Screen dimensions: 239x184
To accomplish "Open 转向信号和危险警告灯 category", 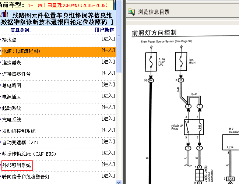I will click(x=26, y=177).
